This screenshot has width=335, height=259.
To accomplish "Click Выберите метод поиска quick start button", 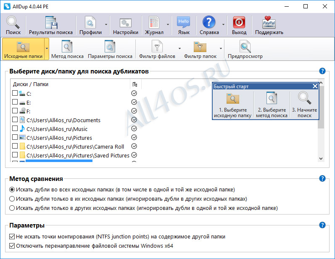I will [272, 105].
